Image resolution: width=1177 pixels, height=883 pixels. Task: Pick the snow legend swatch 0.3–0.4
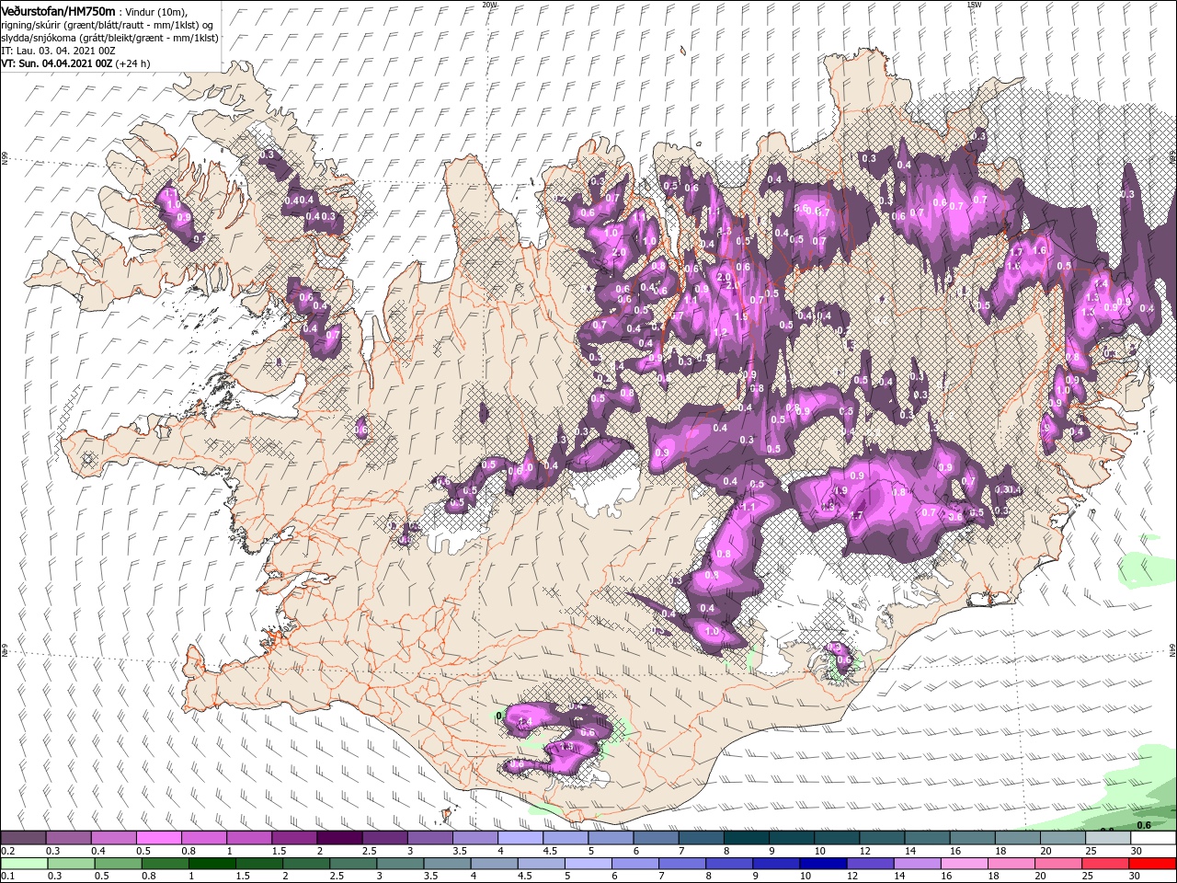68,838
